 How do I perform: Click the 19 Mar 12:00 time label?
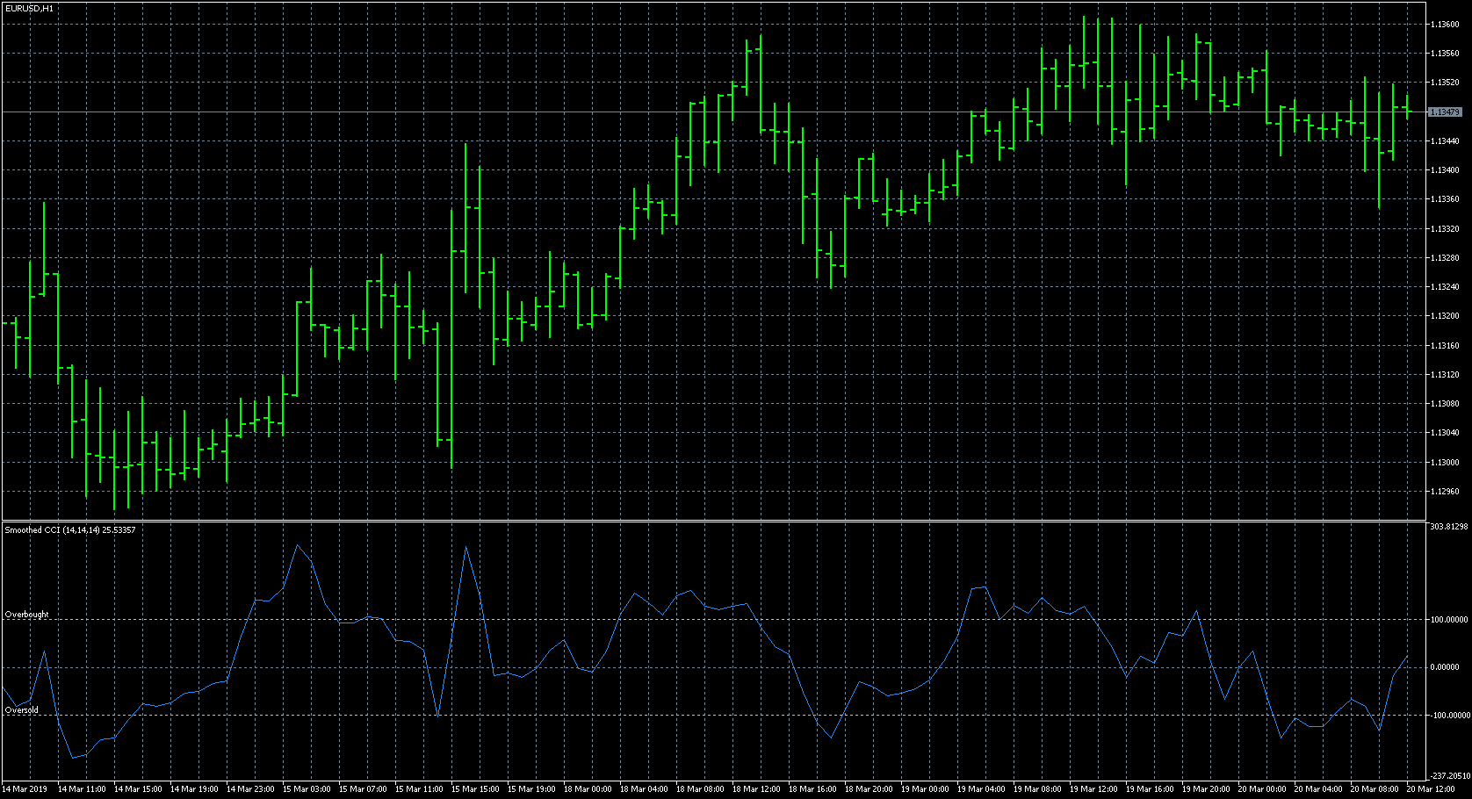point(1093,789)
